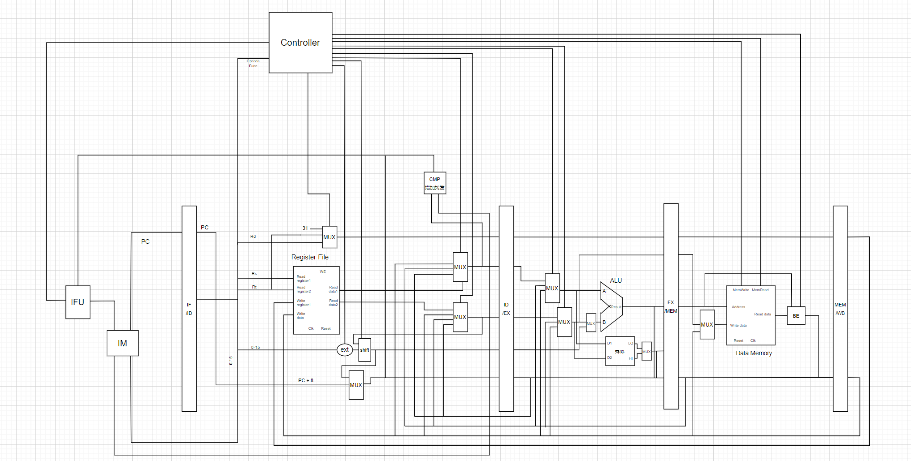
Task: Click the Register File title label
Action: click(x=310, y=257)
